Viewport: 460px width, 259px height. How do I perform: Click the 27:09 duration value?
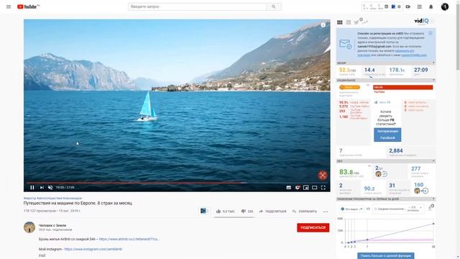click(x=420, y=70)
